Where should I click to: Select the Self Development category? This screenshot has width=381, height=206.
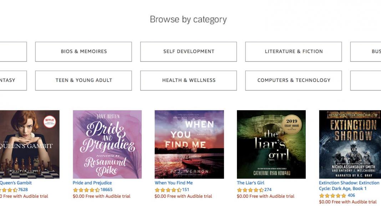[188, 51]
